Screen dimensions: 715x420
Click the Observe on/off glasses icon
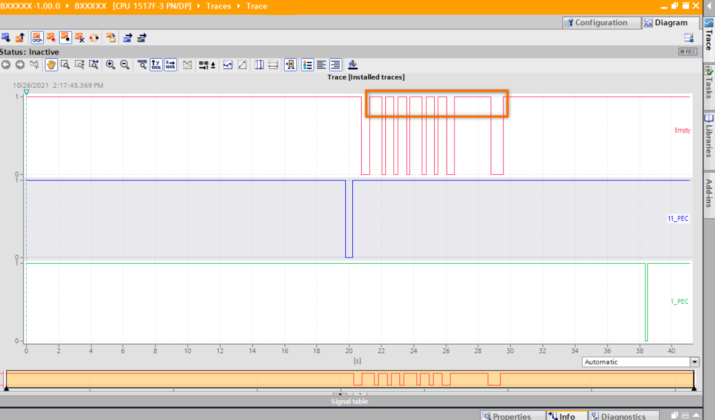pos(37,38)
